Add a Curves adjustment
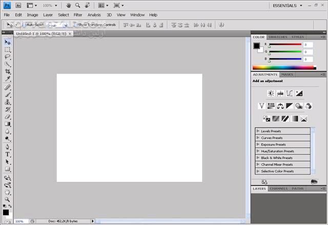 (x=290, y=93)
